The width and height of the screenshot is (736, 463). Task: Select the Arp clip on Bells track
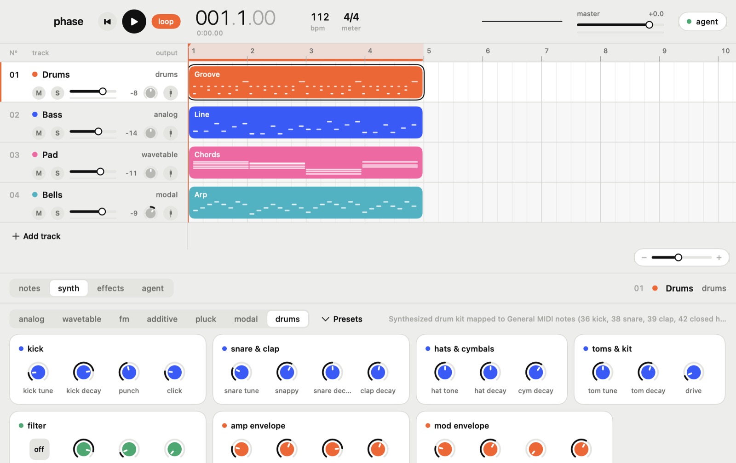[x=305, y=203]
